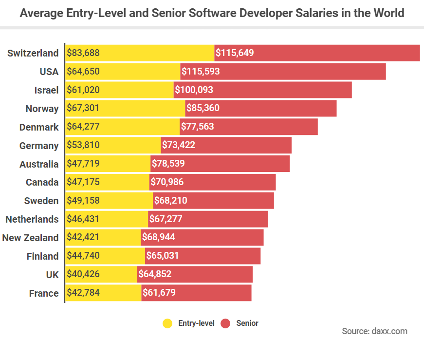Select Sweden's senior bar showing $68,210
The width and height of the screenshot is (424, 341).
pos(213,201)
